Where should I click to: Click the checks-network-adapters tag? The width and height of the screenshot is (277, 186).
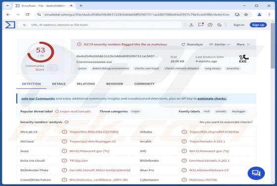(182, 68)
